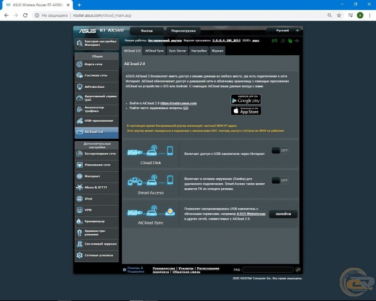The width and height of the screenshot is (376, 301).
Task: Open Обратная связь (Feedback) footer link
Action: [186, 272]
